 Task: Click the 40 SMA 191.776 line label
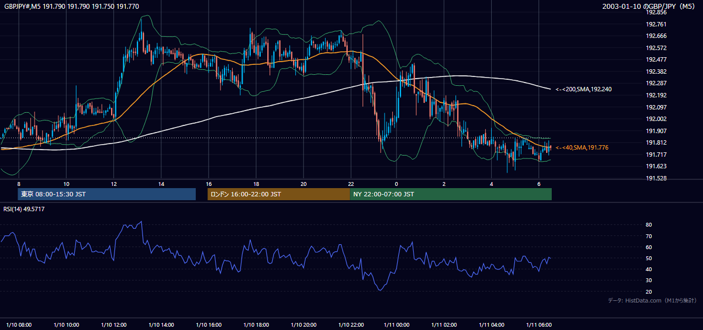coord(581,147)
